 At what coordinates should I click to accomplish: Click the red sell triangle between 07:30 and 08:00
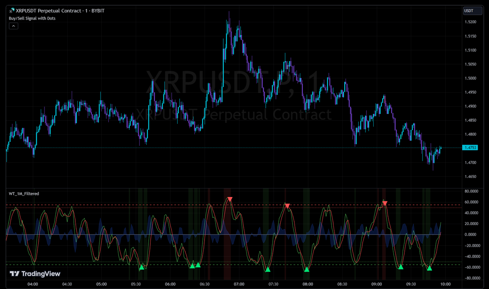[x=287, y=206]
